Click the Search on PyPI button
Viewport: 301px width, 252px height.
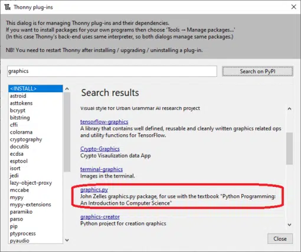click(257, 72)
